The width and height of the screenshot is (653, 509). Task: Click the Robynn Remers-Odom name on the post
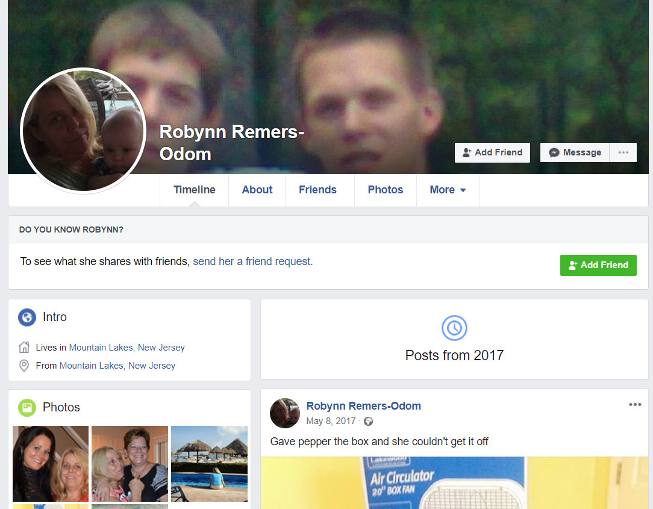tap(364, 406)
